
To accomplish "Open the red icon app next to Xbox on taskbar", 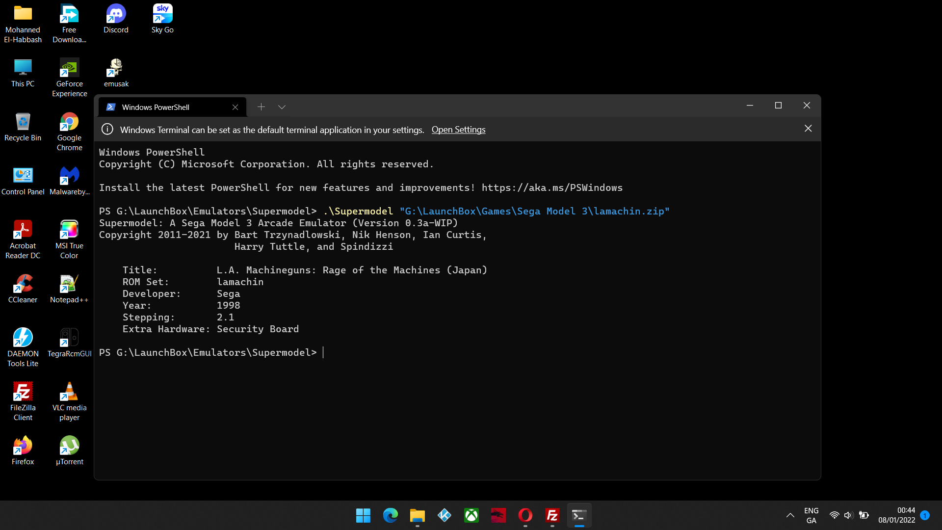I will coord(498,515).
